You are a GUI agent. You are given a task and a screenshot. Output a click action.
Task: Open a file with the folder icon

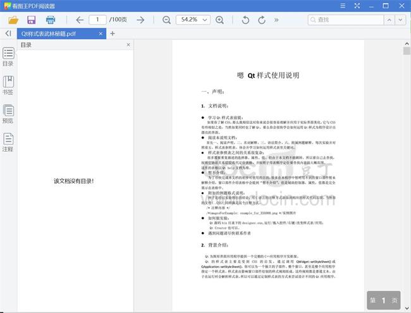coord(13,20)
